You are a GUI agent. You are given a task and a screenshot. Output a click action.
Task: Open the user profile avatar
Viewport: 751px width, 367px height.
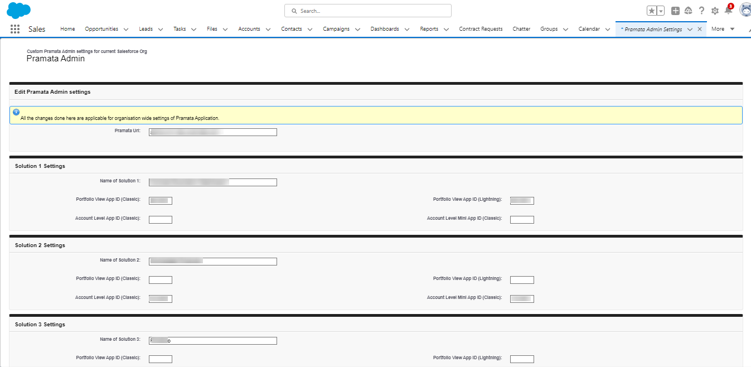coord(745,9)
